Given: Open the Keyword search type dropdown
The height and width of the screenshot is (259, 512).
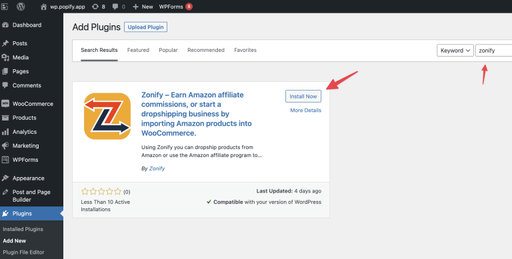Looking at the screenshot, I should coord(455,51).
